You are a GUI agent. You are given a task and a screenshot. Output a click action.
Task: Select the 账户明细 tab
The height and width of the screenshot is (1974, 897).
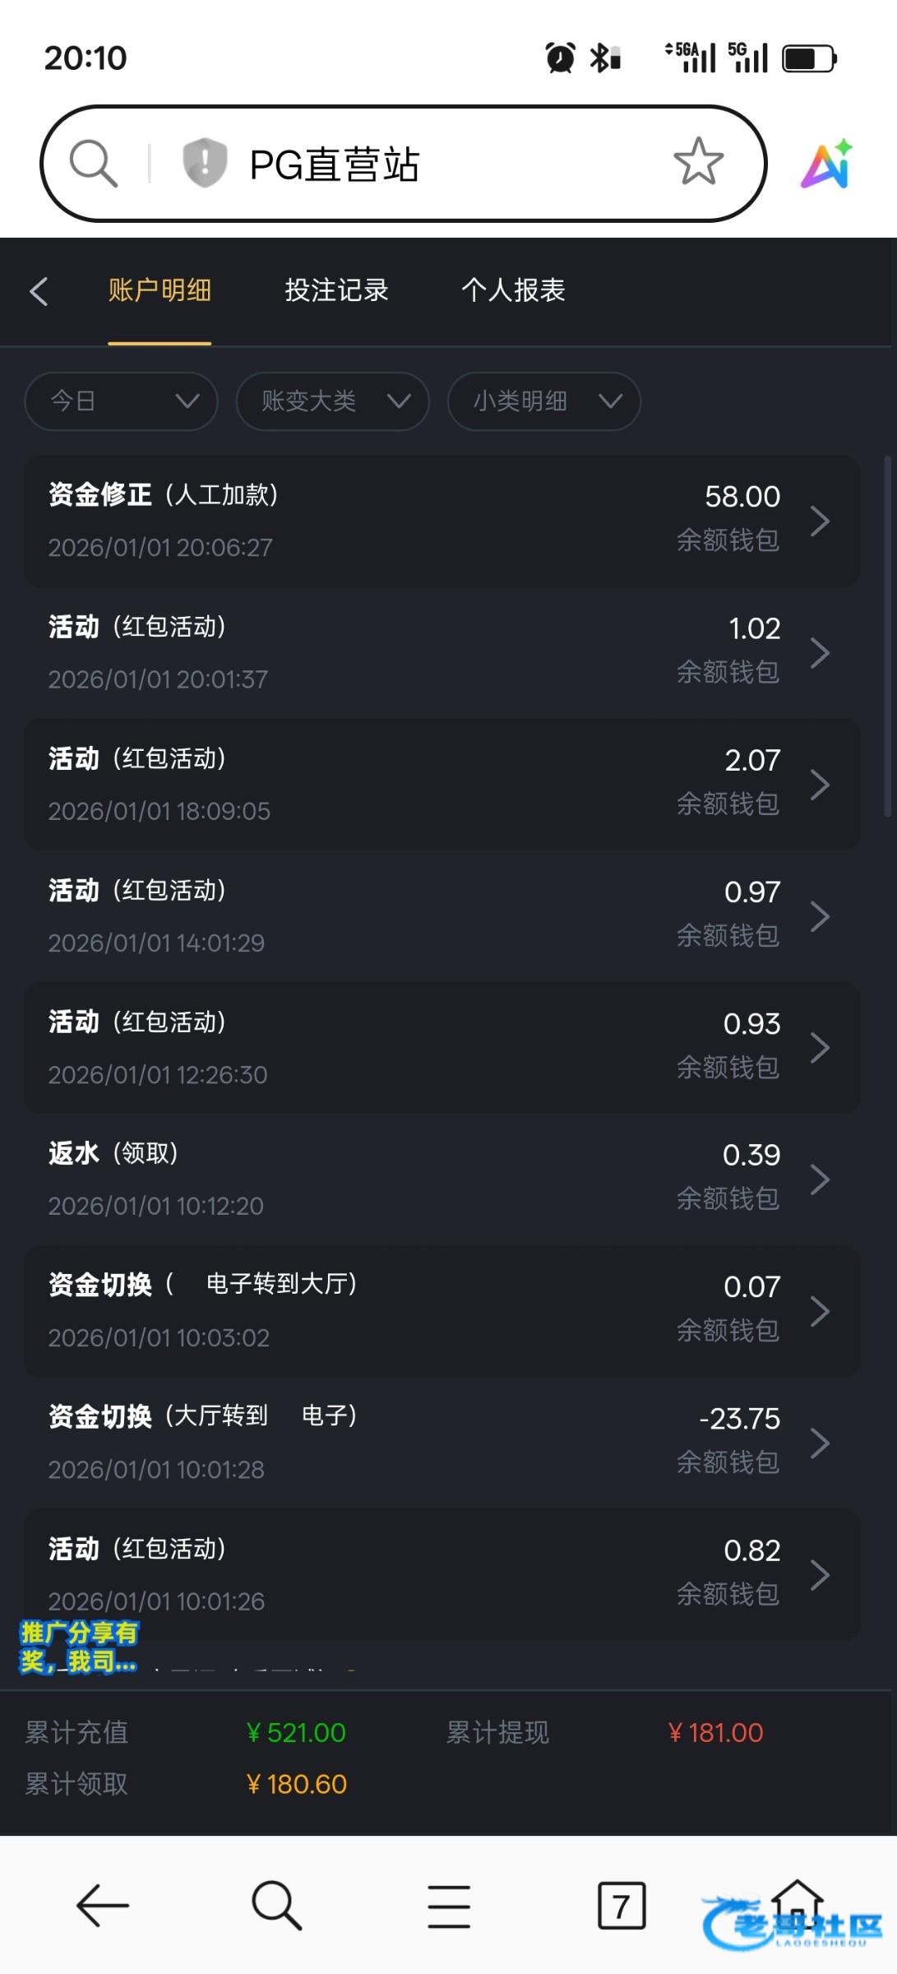click(x=160, y=290)
